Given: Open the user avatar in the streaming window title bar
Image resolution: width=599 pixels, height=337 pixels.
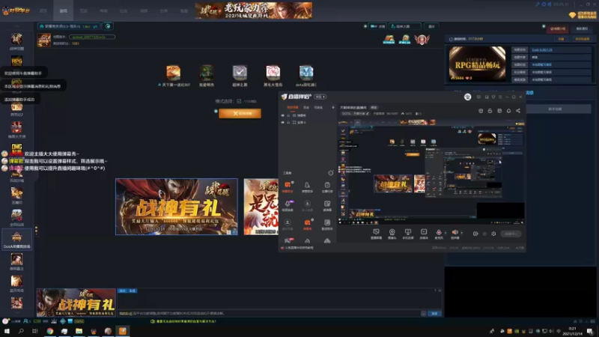Looking at the screenshot, I should 467,97.
